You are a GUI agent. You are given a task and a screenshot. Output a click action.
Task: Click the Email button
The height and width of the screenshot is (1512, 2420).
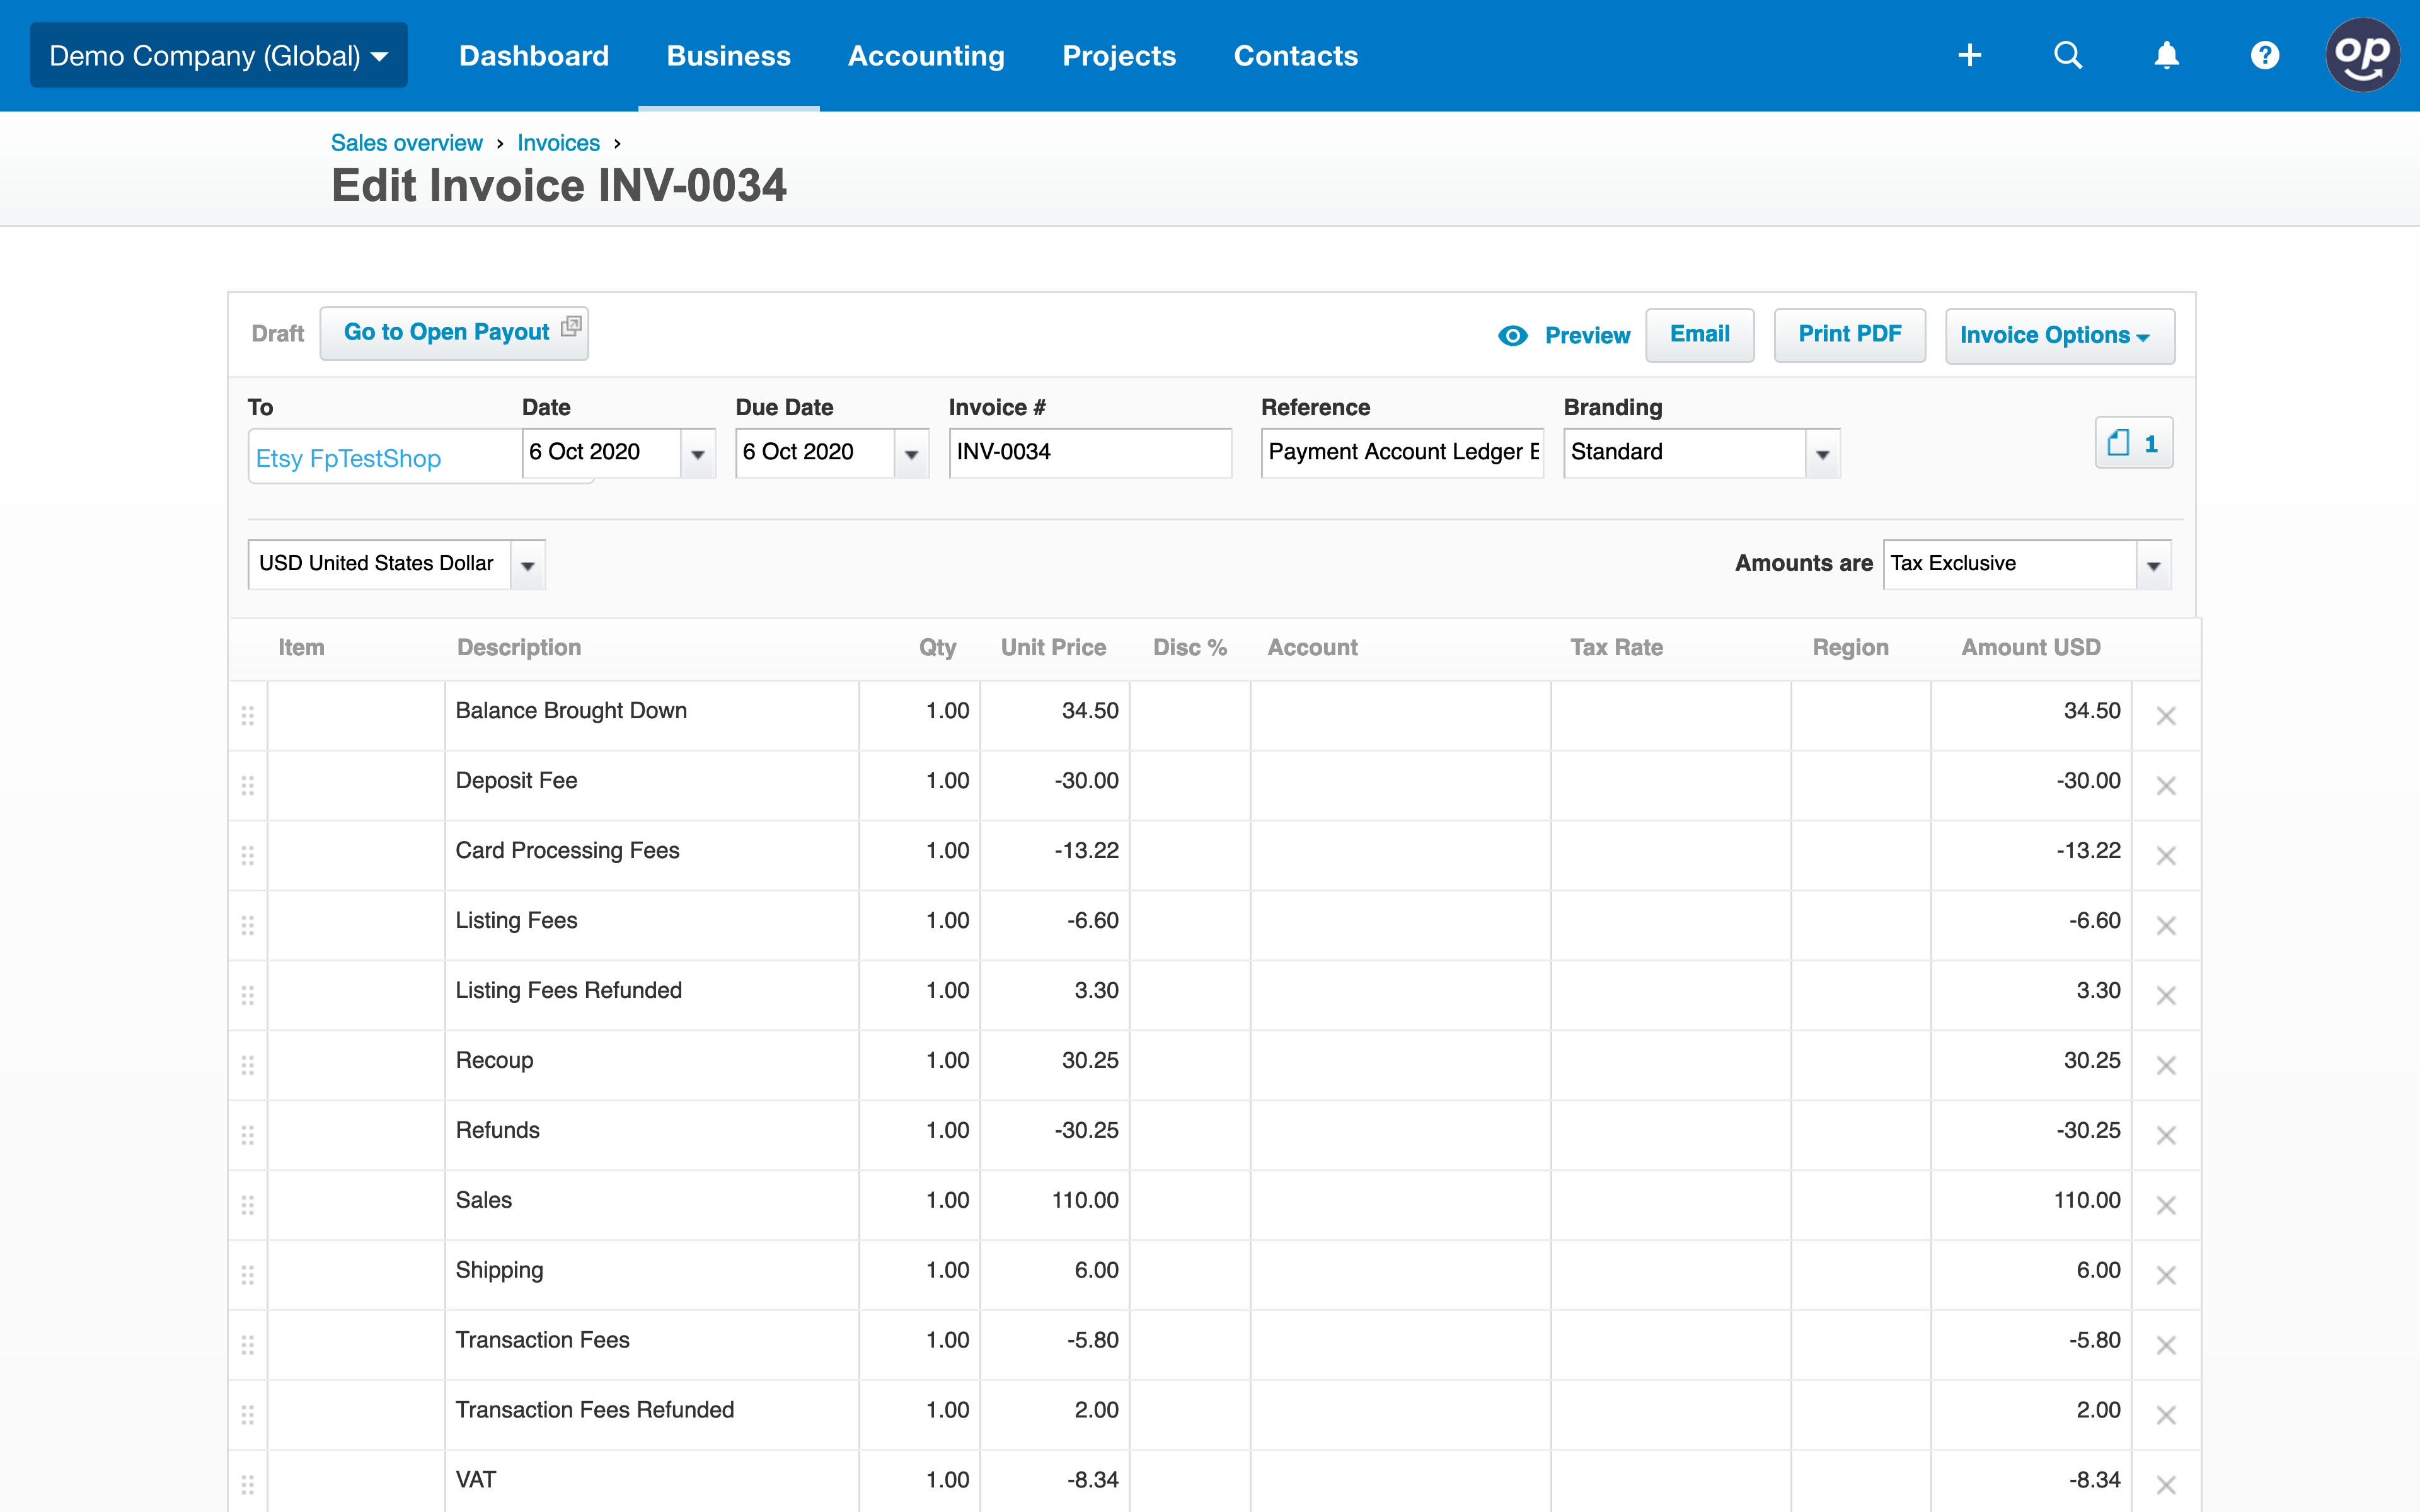pyautogui.click(x=1700, y=335)
